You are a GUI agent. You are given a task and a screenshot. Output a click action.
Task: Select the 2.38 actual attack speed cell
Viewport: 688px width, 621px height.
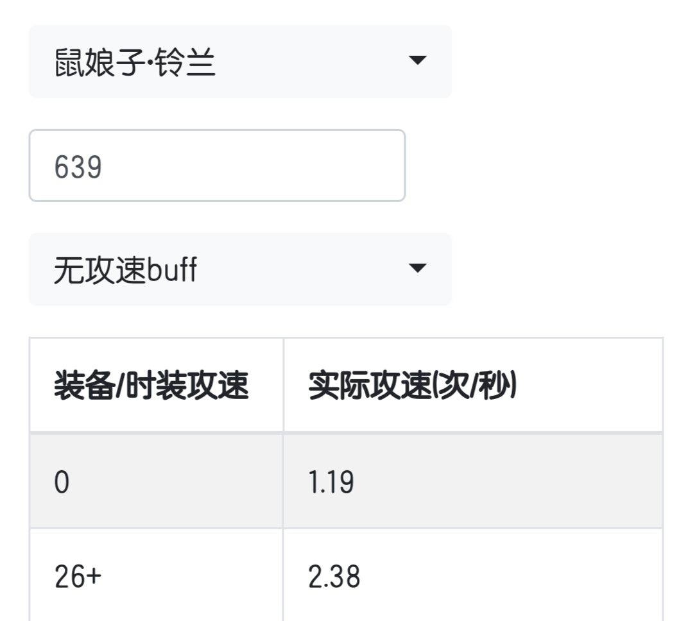(334, 577)
